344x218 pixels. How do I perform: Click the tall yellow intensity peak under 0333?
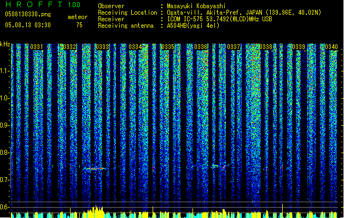pos(95,211)
